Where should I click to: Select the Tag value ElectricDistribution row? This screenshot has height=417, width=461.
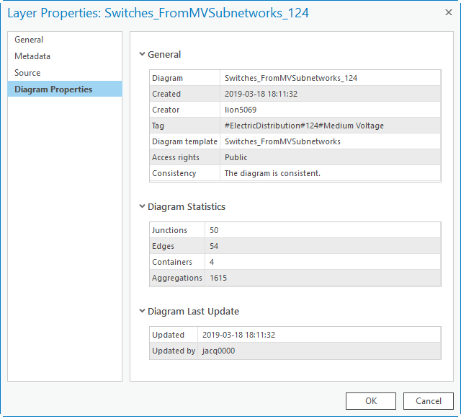[x=304, y=126]
